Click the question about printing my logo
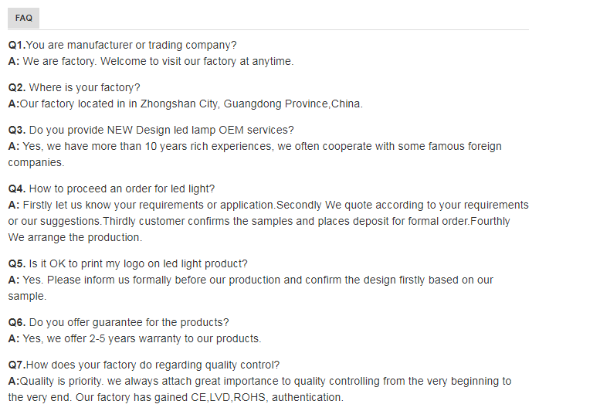 pos(139,263)
